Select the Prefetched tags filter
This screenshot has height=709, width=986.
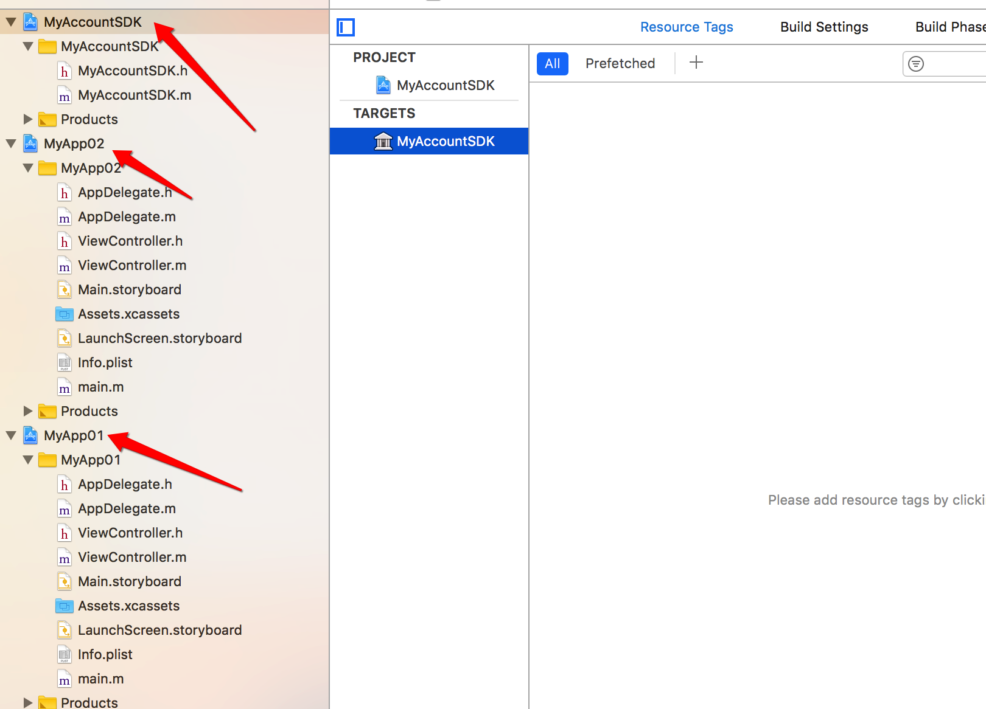pyautogui.click(x=620, y=63)
